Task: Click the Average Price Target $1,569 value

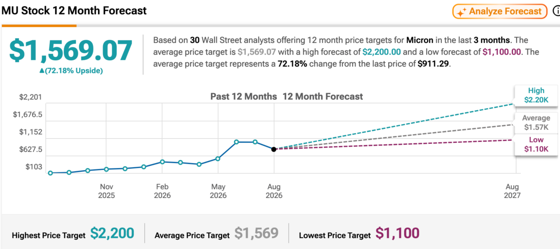Action: coord(256,233)
